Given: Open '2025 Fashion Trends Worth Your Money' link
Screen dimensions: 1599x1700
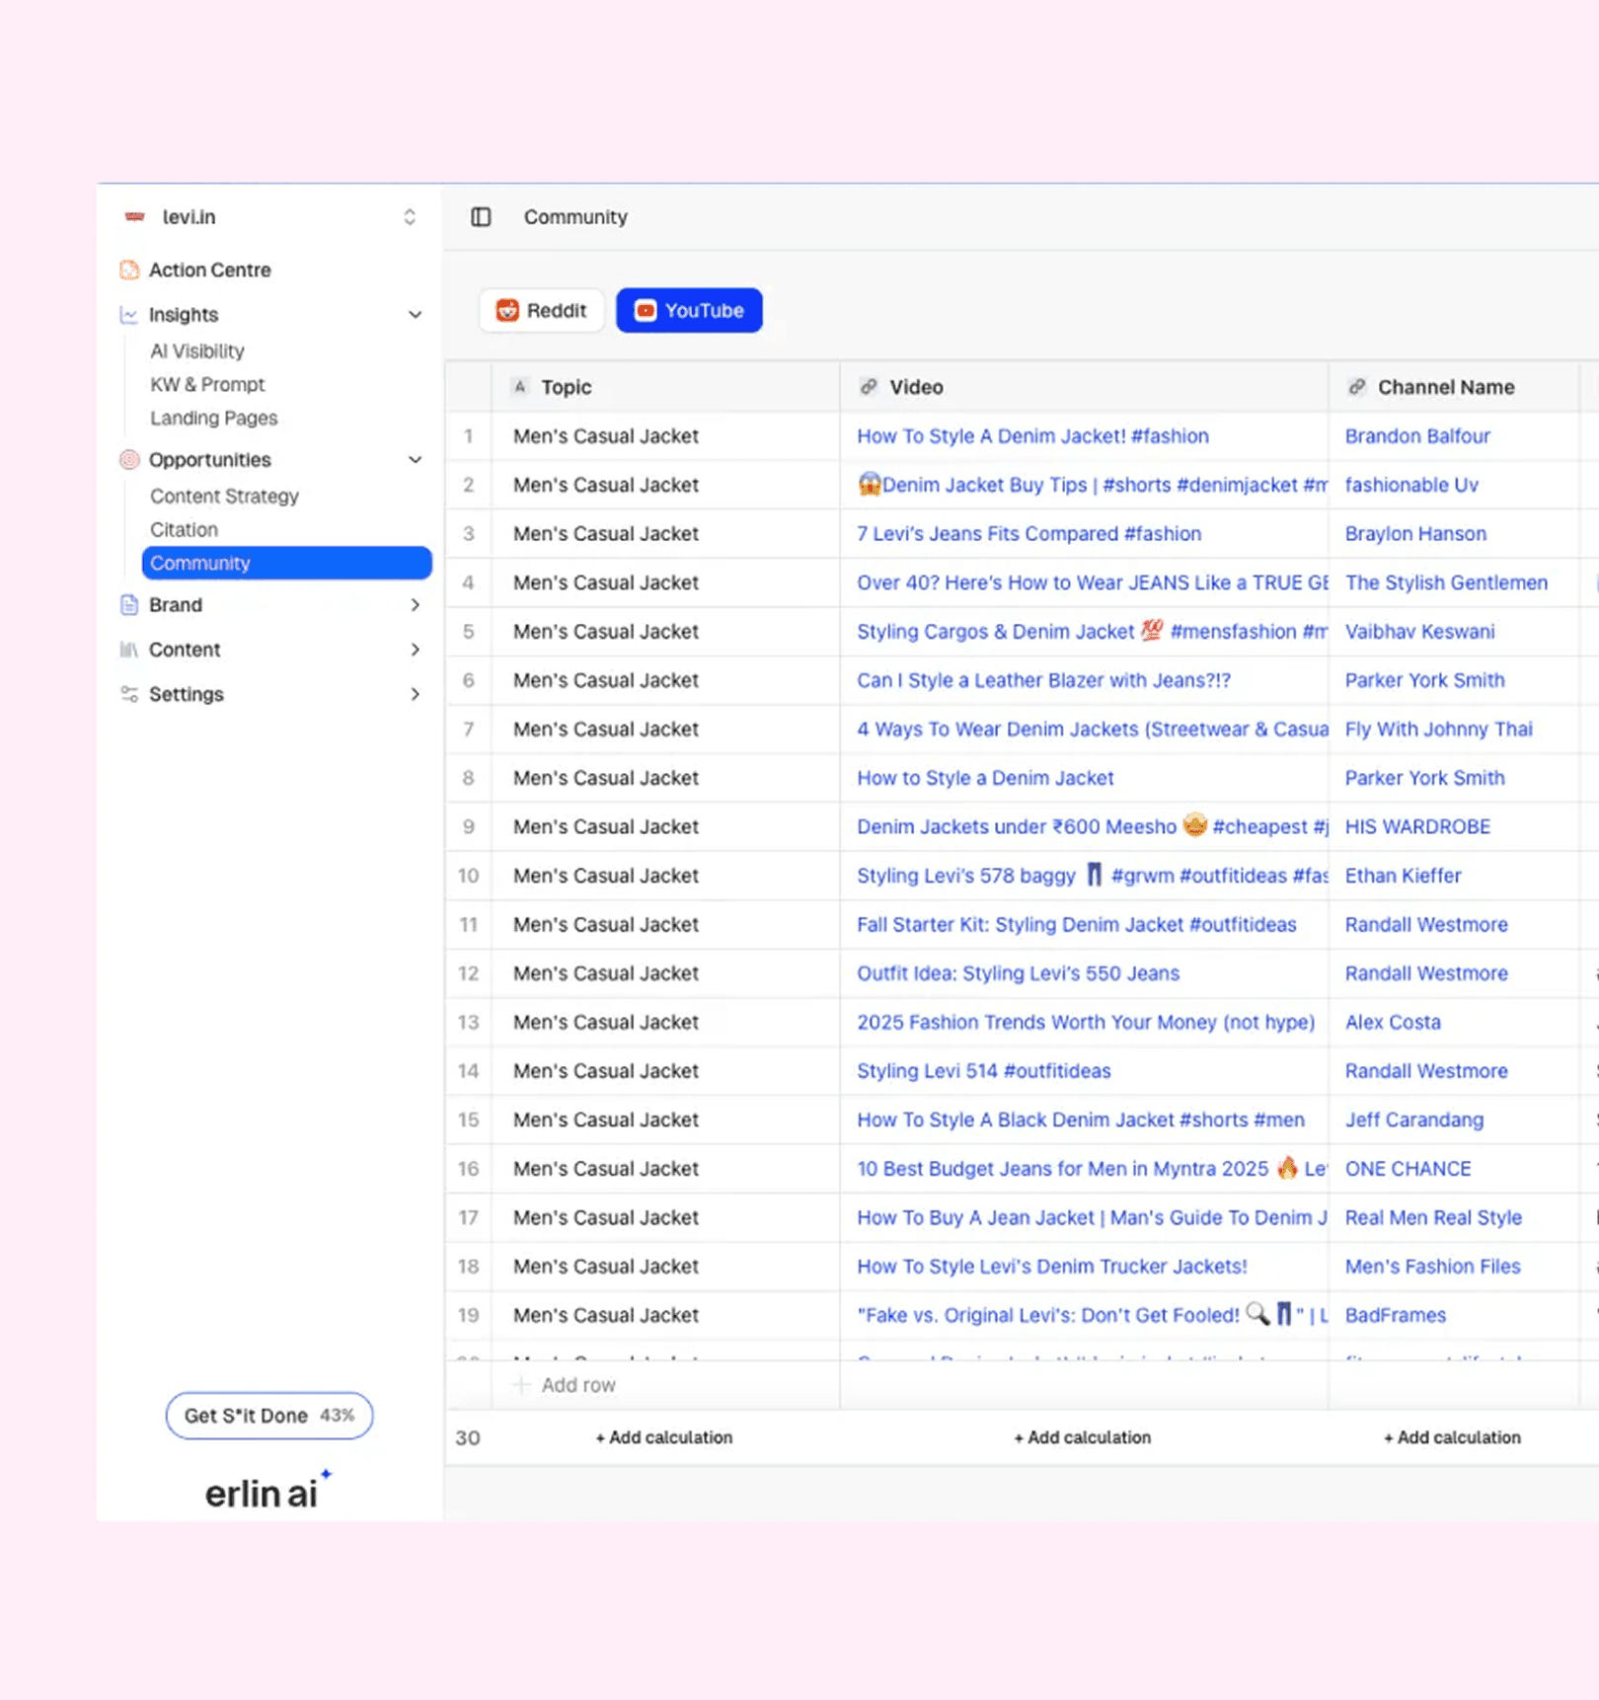Looking at the screenshot, I should [1086, 1023].
